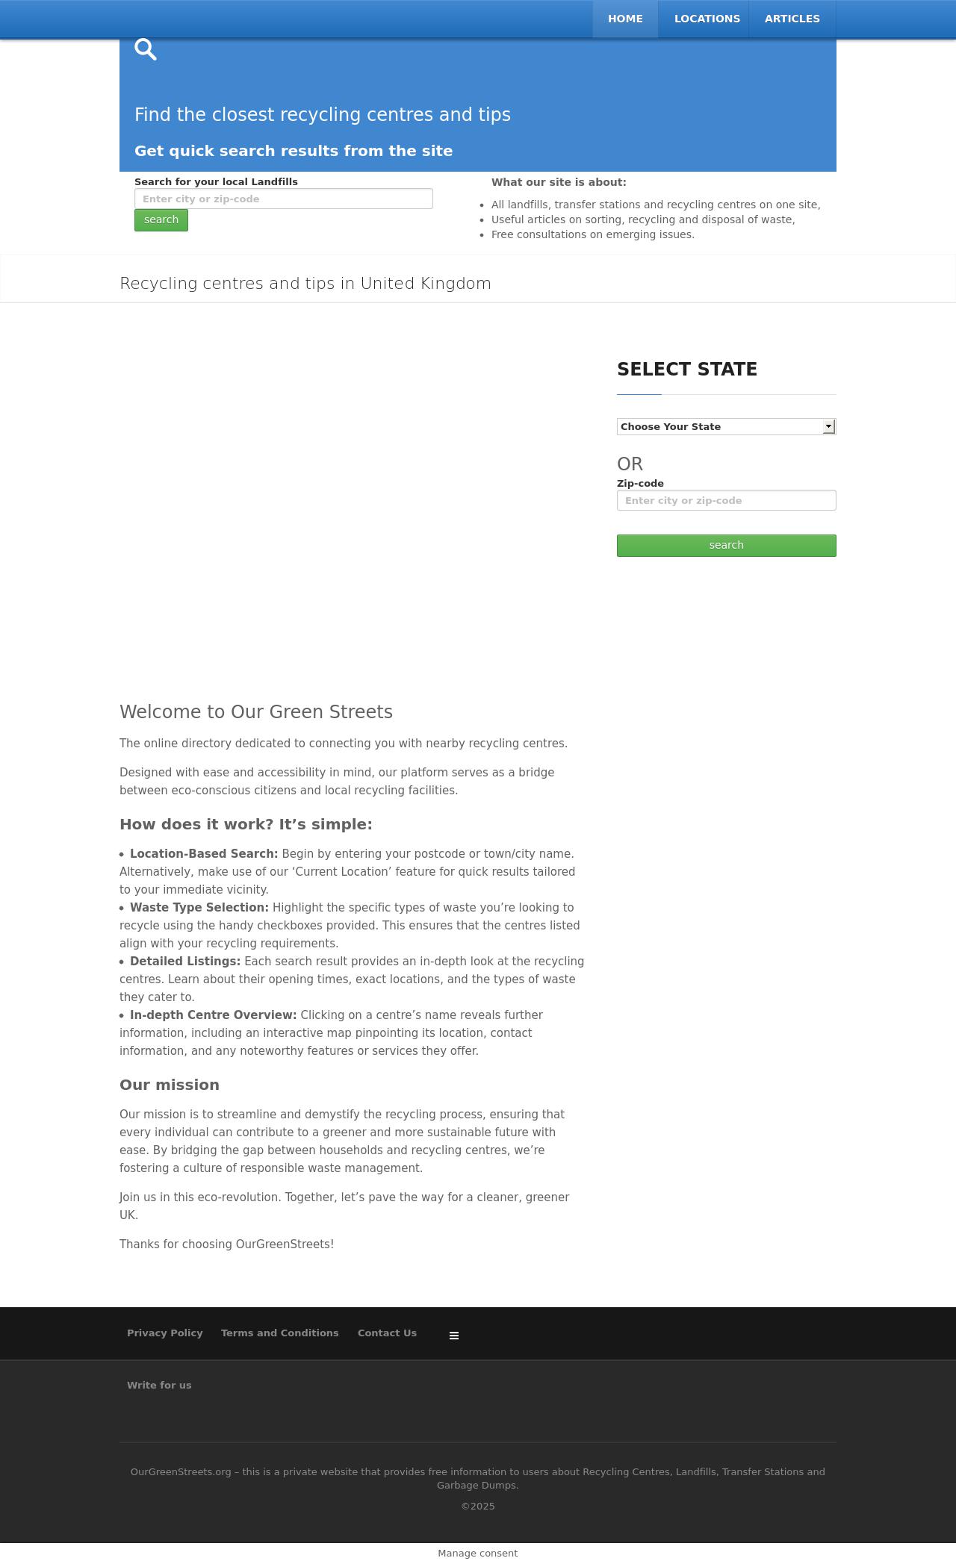This screenshot has height=1564, width=956.
Task: Click Manage consent at page bottom
Action: (478, 1553)
